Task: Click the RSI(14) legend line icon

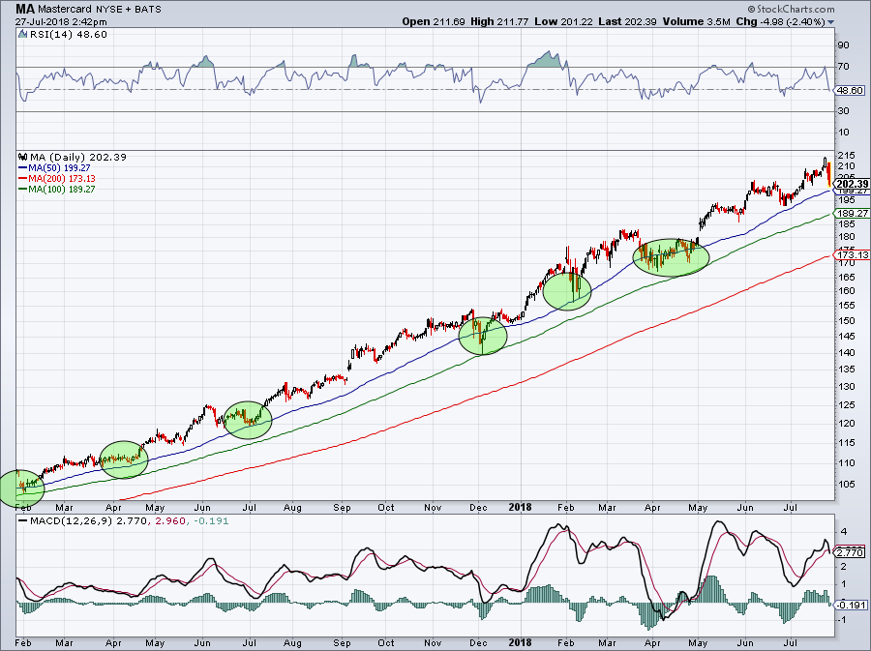Action: [x=23, y=35]
